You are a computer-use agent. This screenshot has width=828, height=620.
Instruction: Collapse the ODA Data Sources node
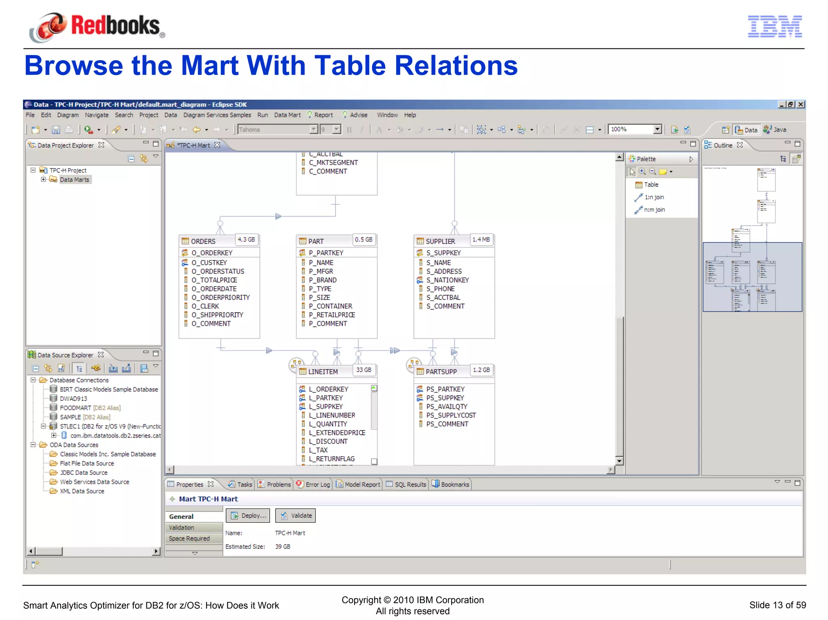tap(33, 445)
